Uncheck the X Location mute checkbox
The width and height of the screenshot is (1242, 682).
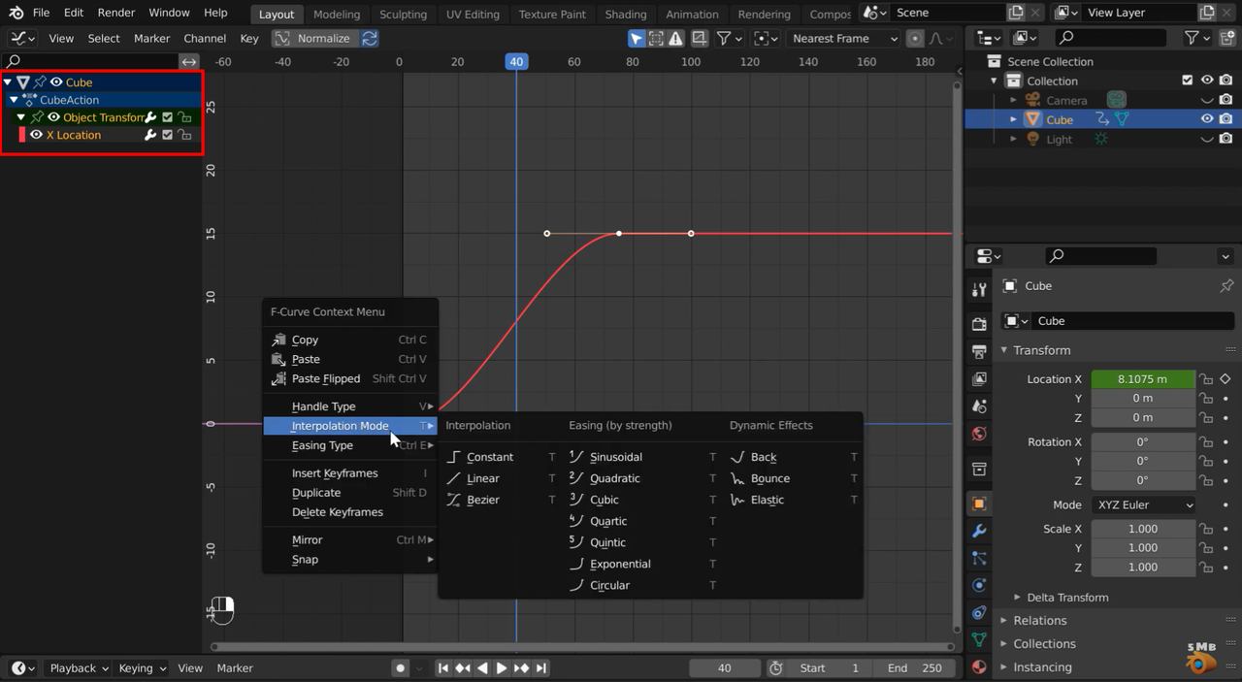(x=167, y=135)
